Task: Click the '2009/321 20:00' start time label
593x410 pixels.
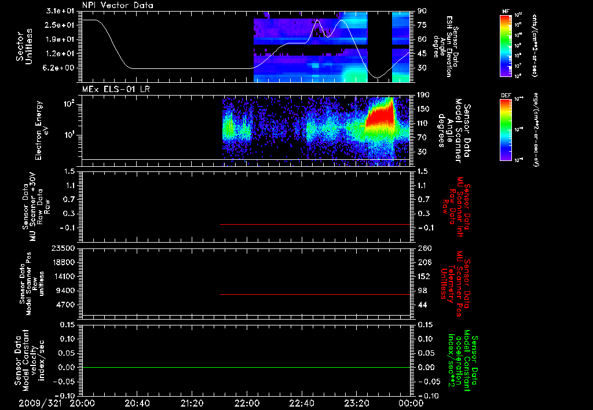Action: (x=57, y=404)
